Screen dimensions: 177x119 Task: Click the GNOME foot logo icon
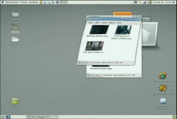point(3,2)
